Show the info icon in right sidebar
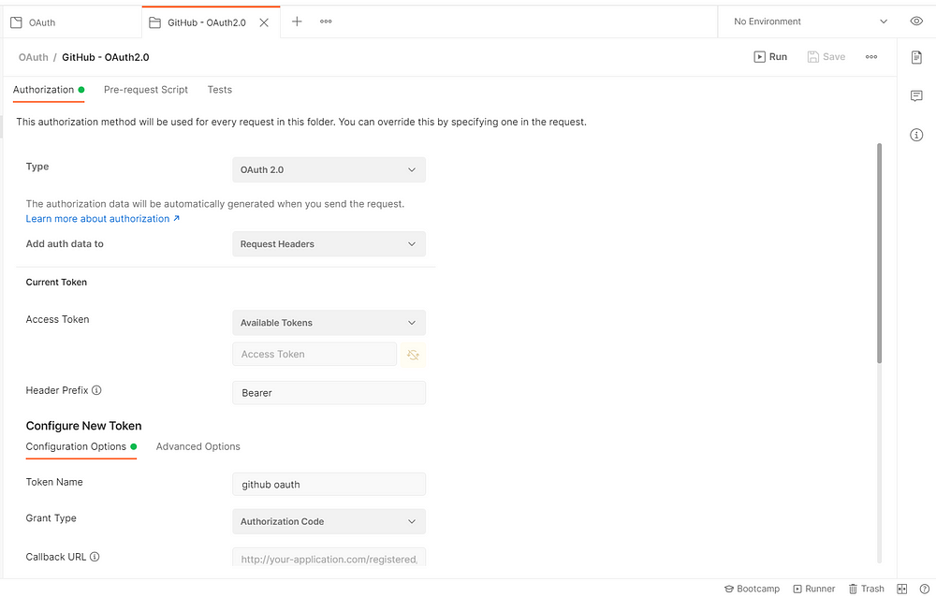 (x=916, y=136)
